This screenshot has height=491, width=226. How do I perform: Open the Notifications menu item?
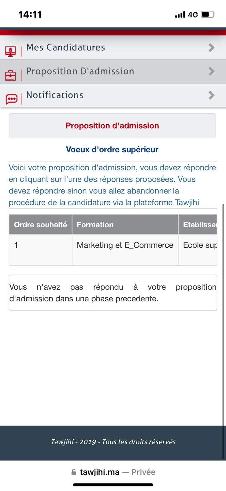pyautogui.click(x=55, y=95)
